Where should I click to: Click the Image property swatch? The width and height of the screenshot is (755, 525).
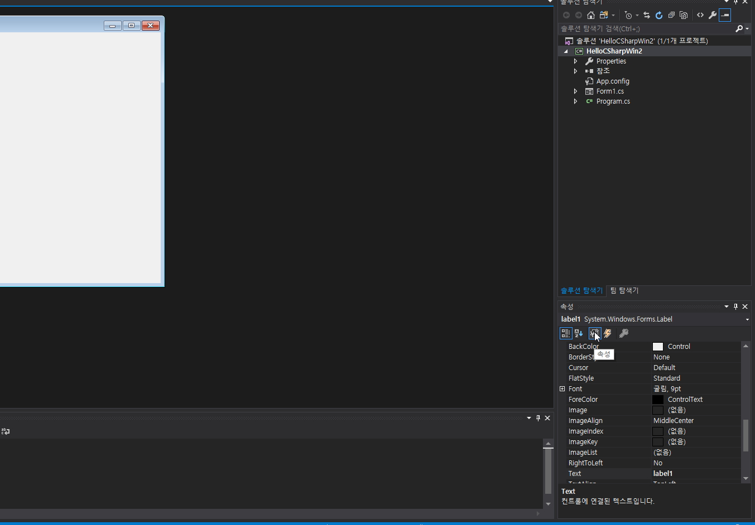point(658,410)
